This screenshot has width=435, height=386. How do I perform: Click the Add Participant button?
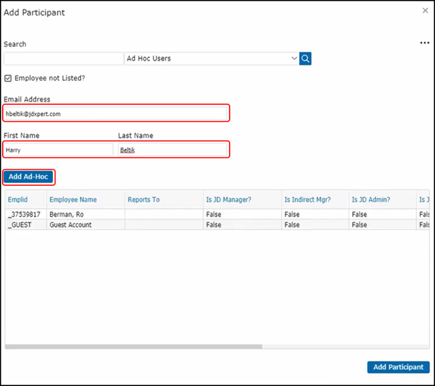(x=398, y=367)
